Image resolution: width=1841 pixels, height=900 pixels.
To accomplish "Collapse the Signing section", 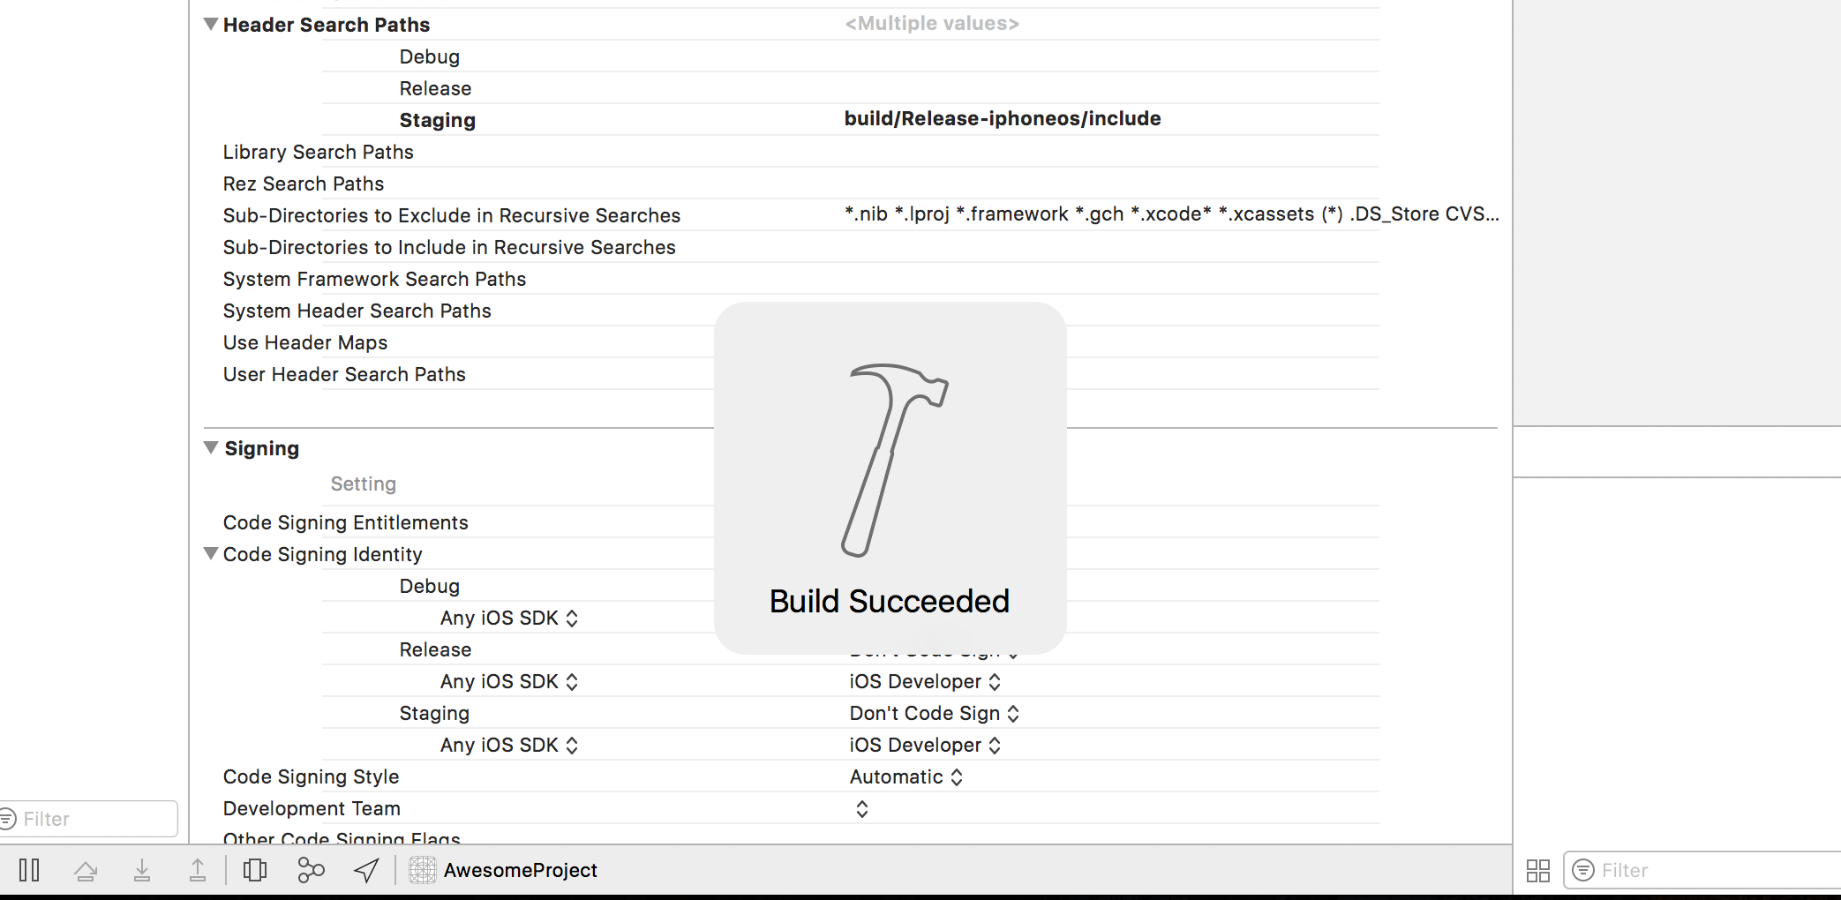I will click(x=210, y=448).
